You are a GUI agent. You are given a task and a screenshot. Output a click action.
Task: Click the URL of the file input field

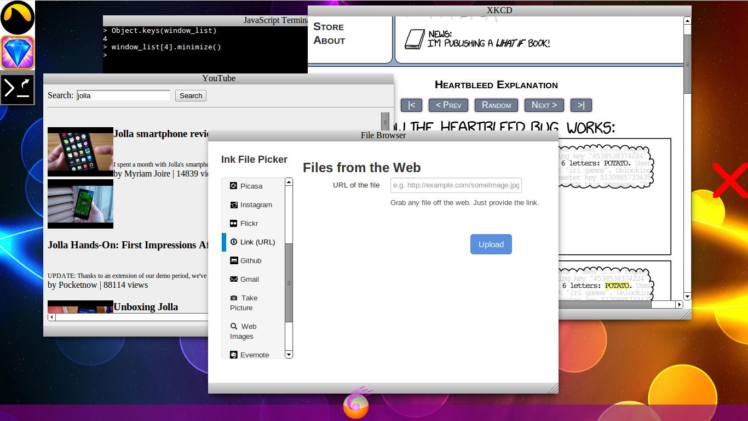coord(455,185)
